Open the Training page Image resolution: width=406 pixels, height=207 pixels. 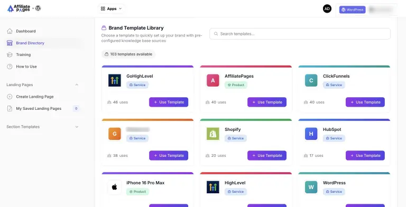tap(23, 54)
